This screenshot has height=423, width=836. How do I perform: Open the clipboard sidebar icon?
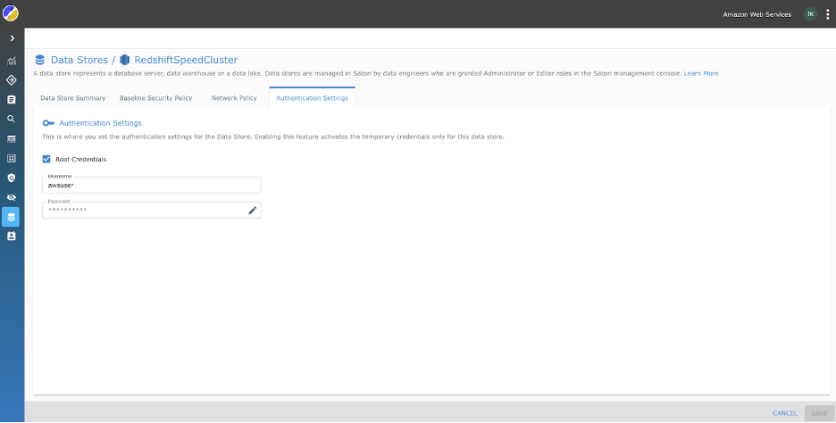(x=12, y=100)
